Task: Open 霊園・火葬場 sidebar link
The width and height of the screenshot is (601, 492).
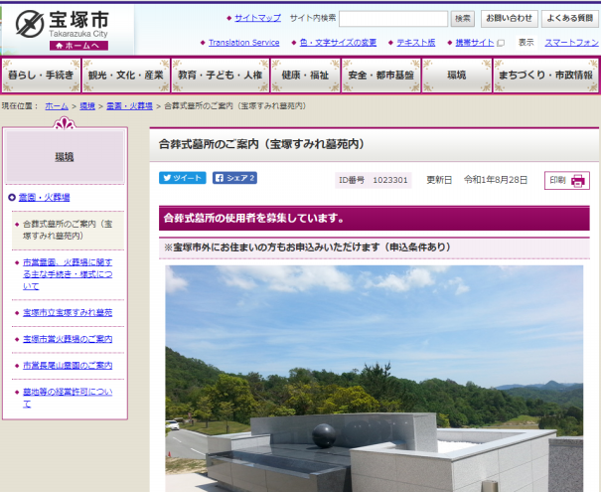Action: click(44, 198)
